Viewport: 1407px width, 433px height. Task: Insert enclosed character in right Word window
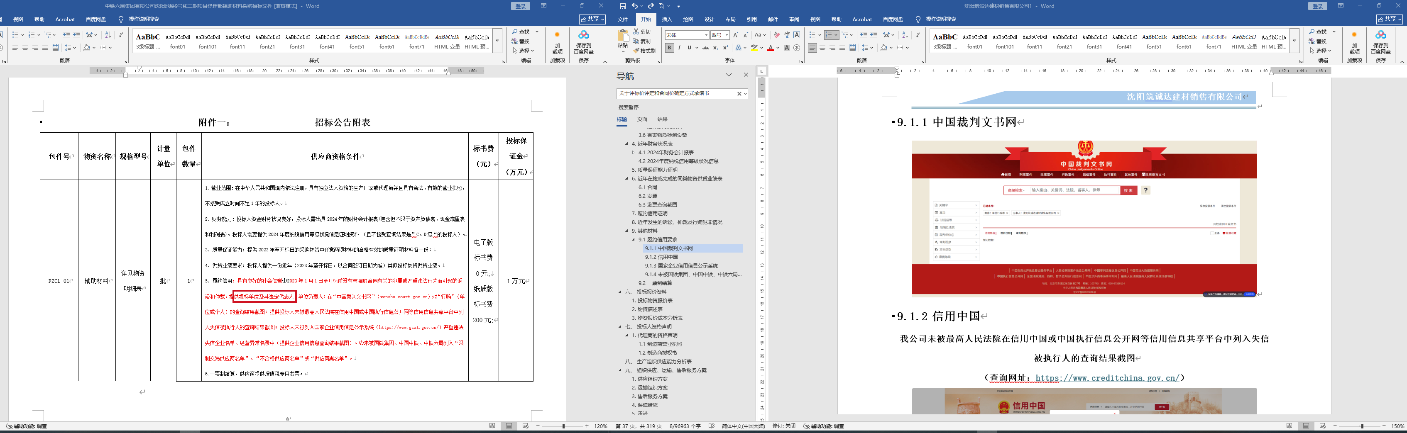pyautogui.click(x=797, y=48)
